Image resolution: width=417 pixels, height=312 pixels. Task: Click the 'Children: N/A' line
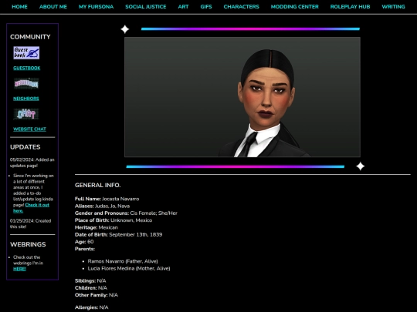tap(91, 288)
